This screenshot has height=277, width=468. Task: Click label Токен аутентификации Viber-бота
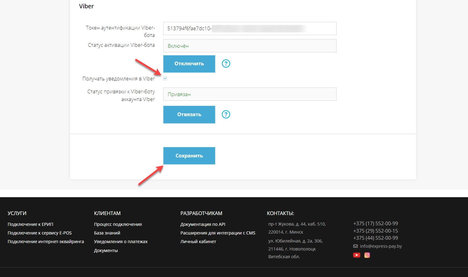click(x=120, y=31)
